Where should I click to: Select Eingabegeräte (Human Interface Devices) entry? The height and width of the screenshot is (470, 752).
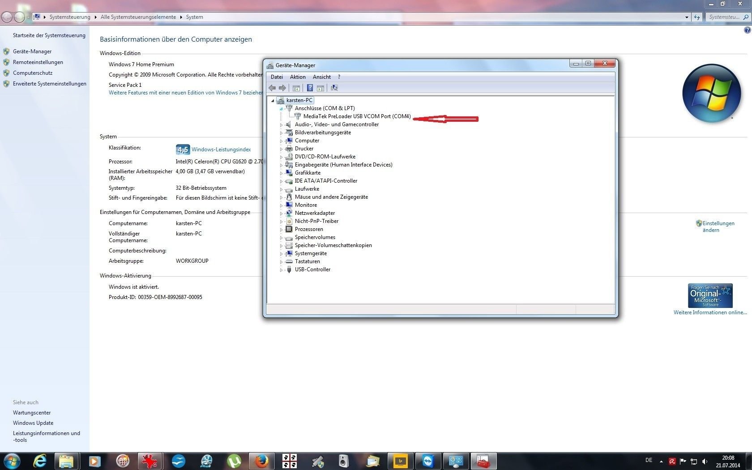343,165
